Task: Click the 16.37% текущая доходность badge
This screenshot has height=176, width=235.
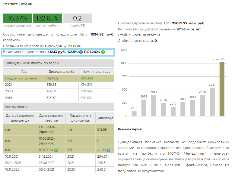Action: (x=17, y=18)
